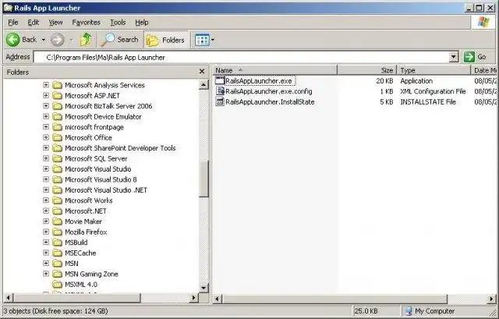Go up one folder level icon
Image resolution: width=499 pixels, height=319 pixels.
coord(86,40)
